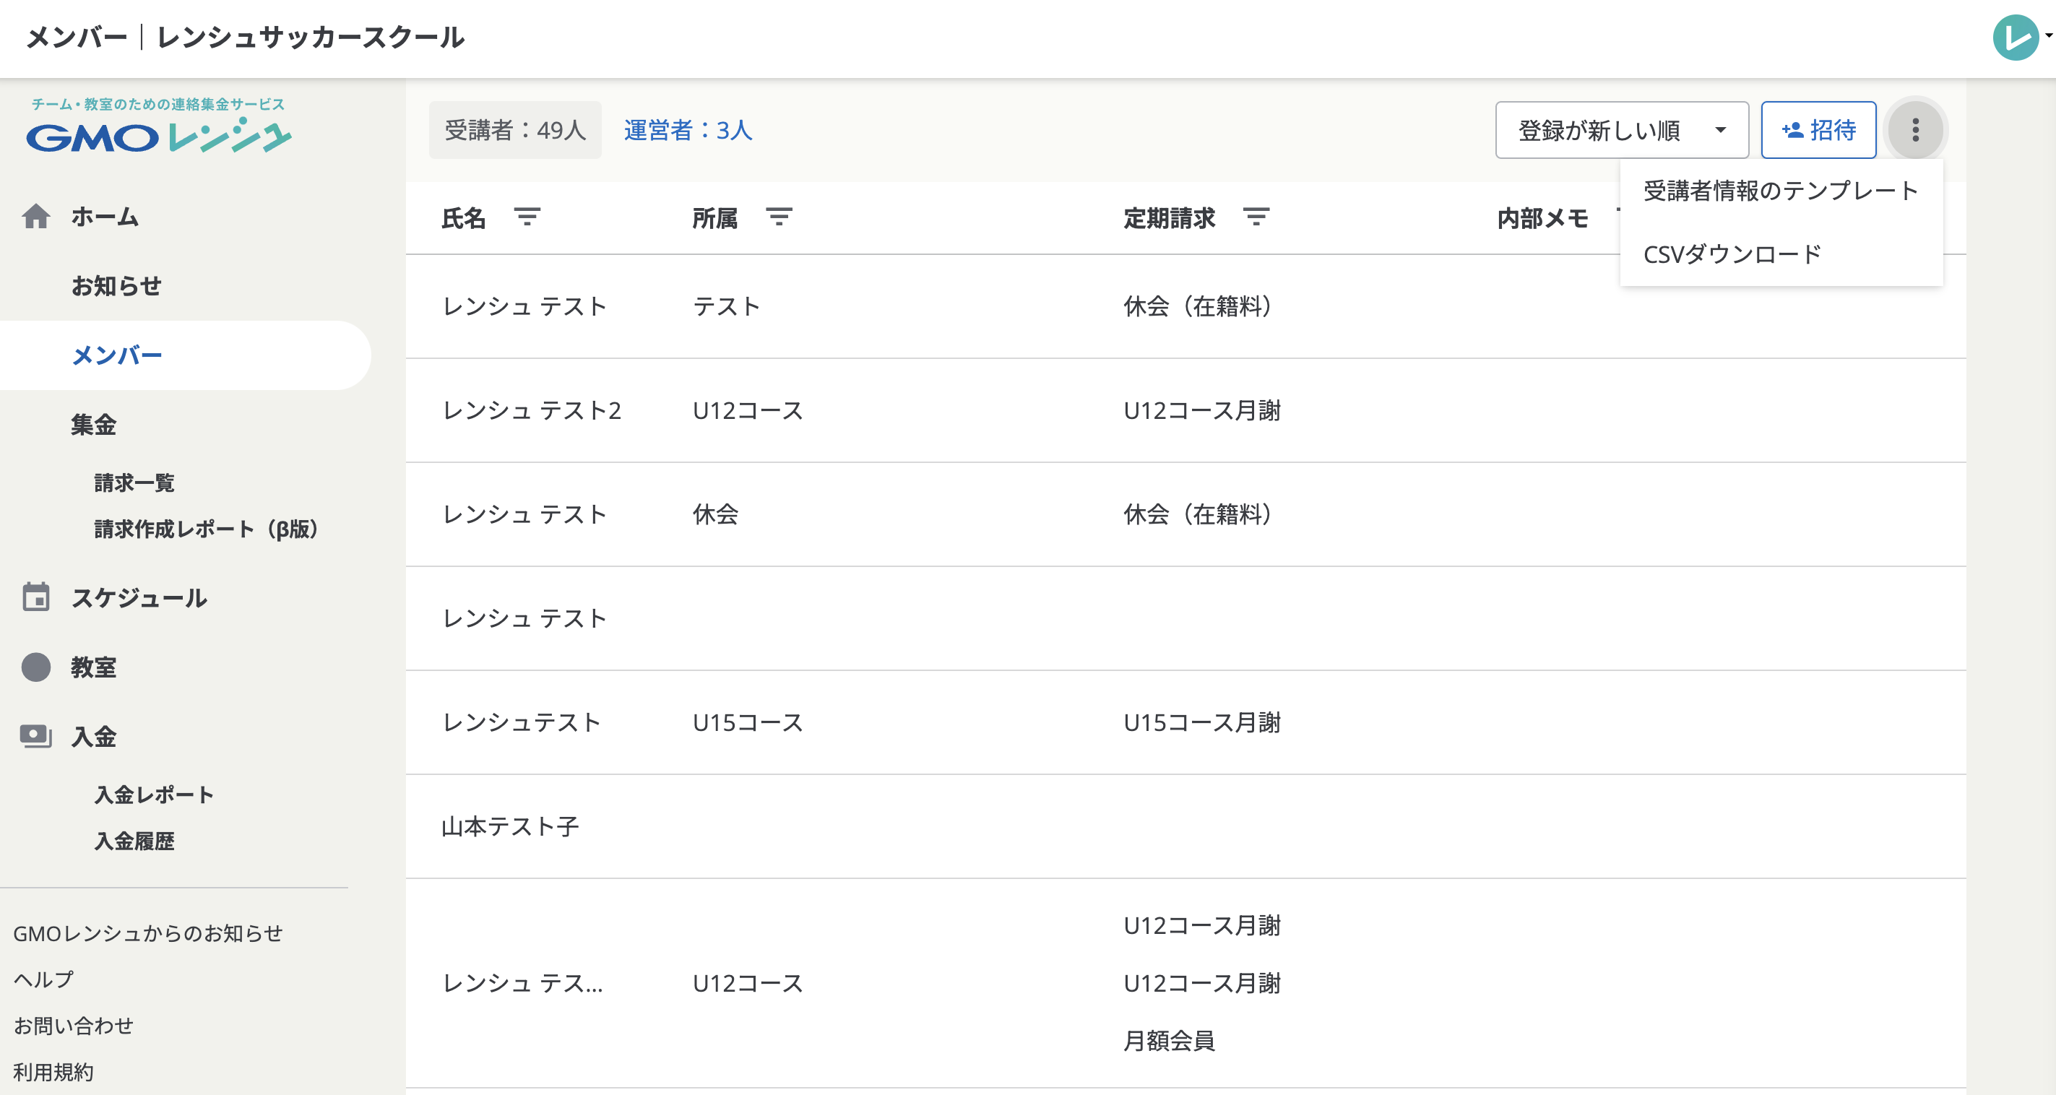Select the Home icon in the sidebar

[x=37, y=216]
